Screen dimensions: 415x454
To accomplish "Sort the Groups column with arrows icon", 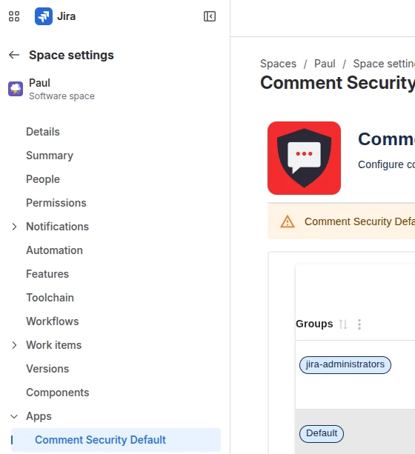I will coord(343,324).
